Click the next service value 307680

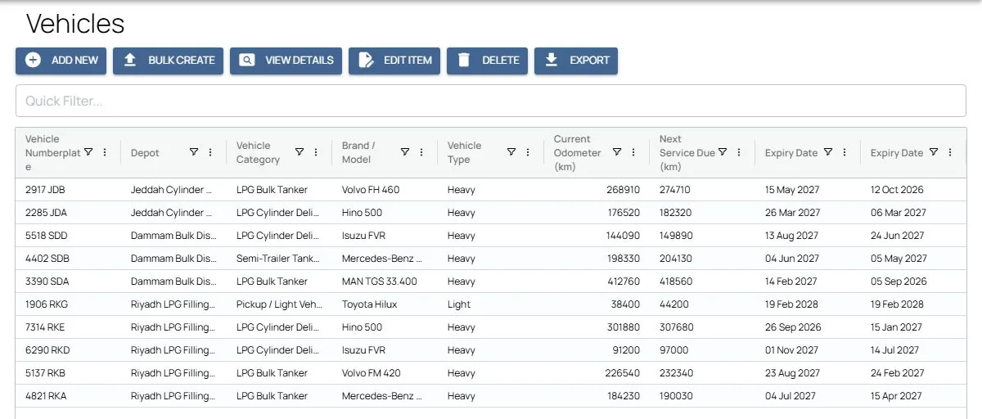tap(677, 327)
